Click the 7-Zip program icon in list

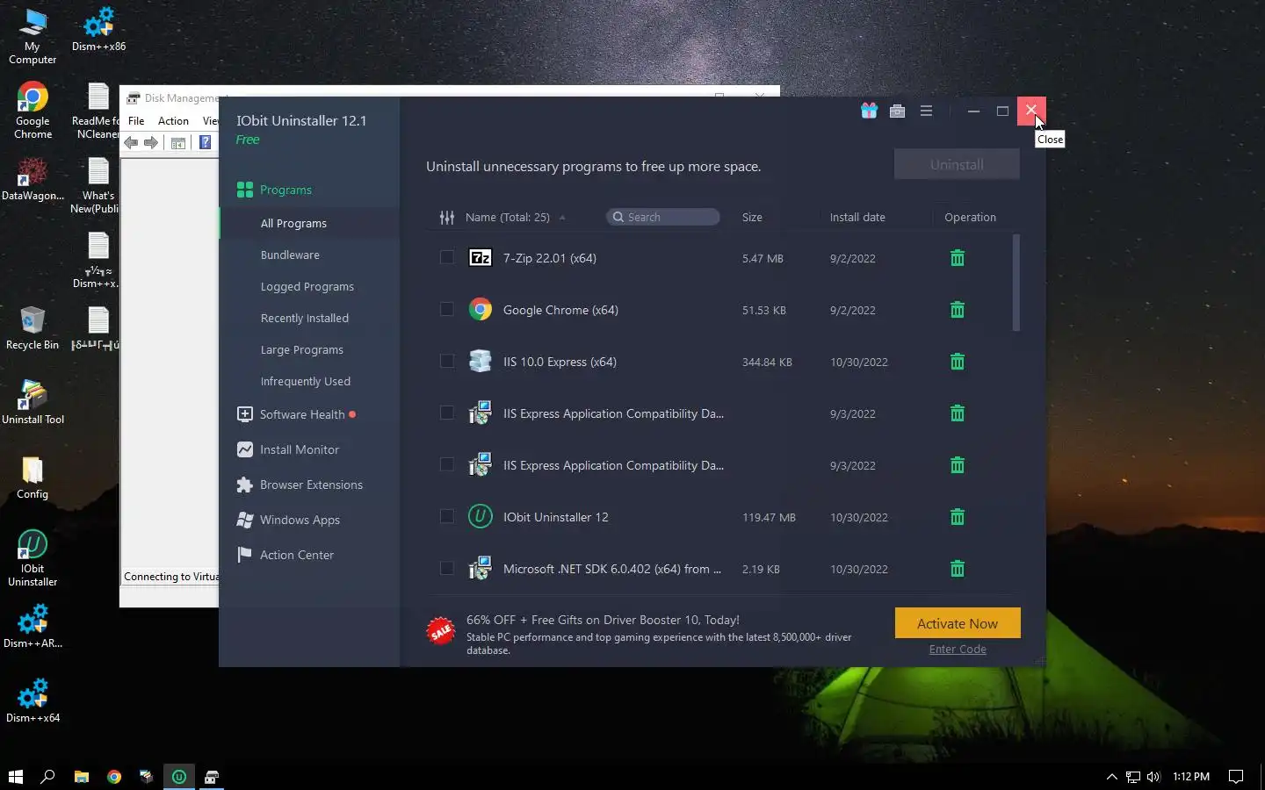tap(481, 258)
